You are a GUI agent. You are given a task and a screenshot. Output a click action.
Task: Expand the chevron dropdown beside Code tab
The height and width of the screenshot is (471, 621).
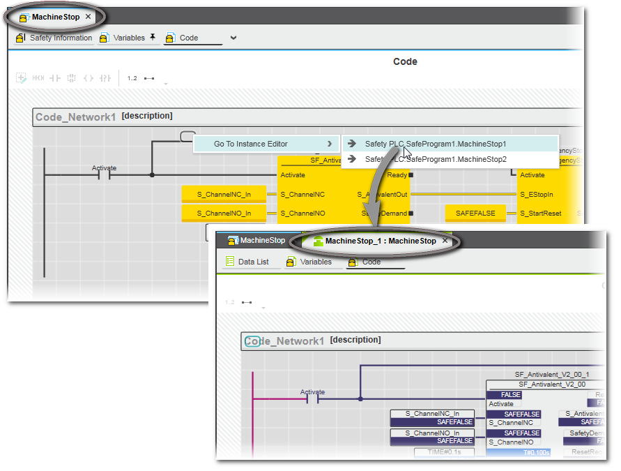[233, 38]
